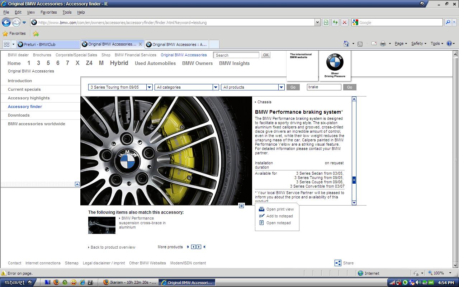Open the 3 Series Touring model dropdown
The image size is (459, 287).
(150, 87)
